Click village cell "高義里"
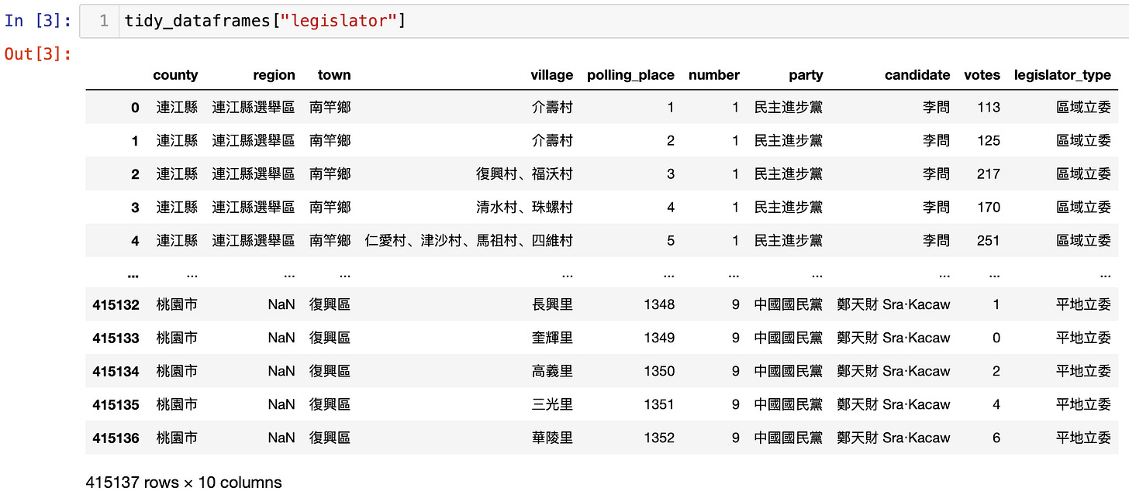Image resolution: width=1129 pixels, height=498 pixels. (553, 371)
